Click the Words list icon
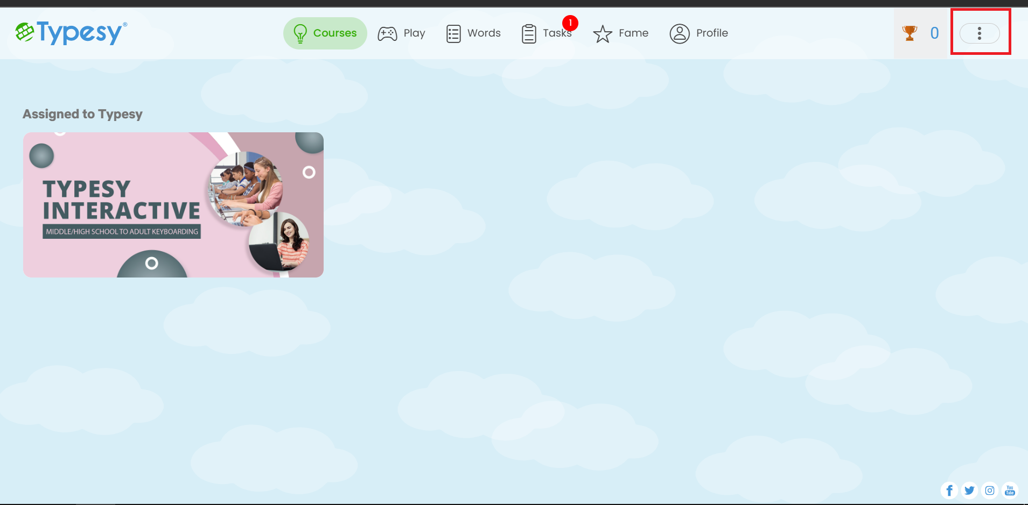 tap(453, 34)
